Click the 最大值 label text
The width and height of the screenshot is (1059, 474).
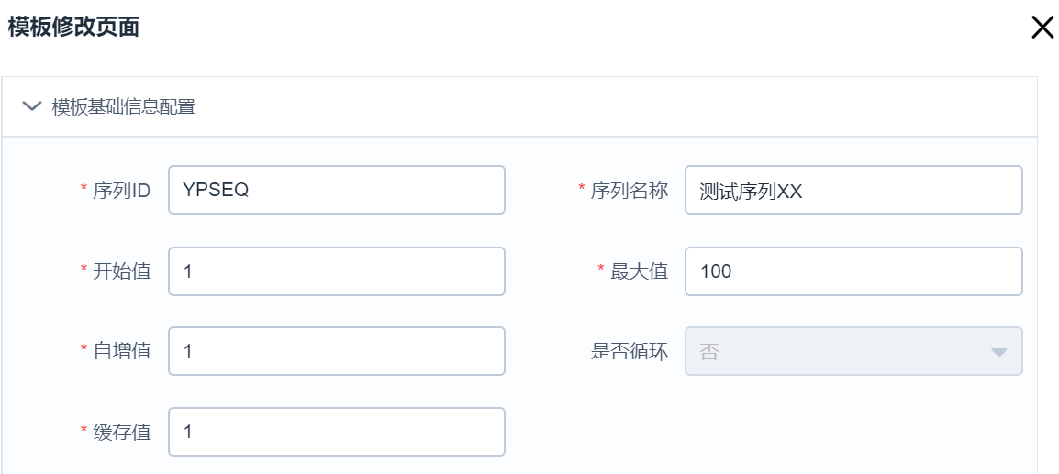pos(639,271)
